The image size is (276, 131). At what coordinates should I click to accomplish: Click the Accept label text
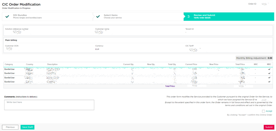point(269,111)
